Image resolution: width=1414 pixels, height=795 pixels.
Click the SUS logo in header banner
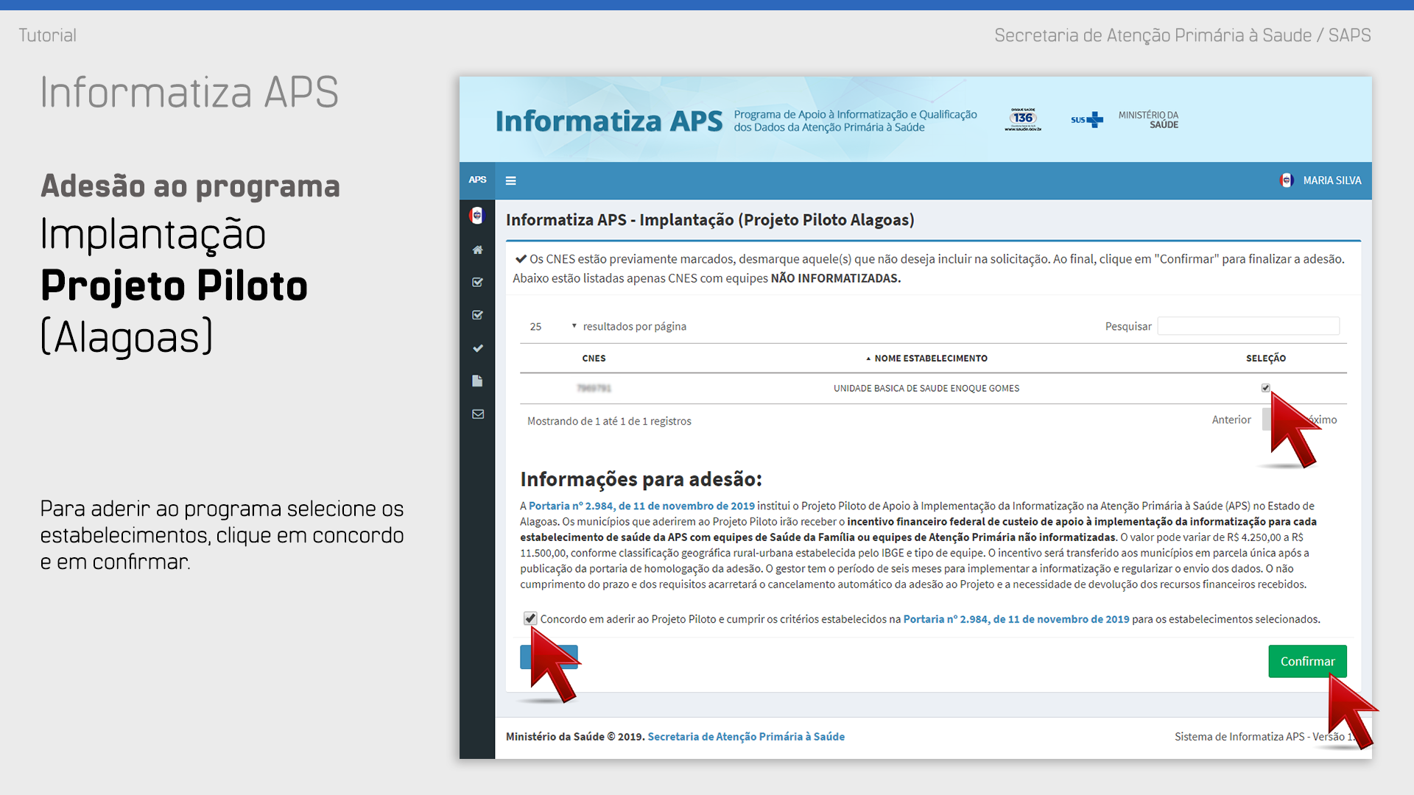1087,119
